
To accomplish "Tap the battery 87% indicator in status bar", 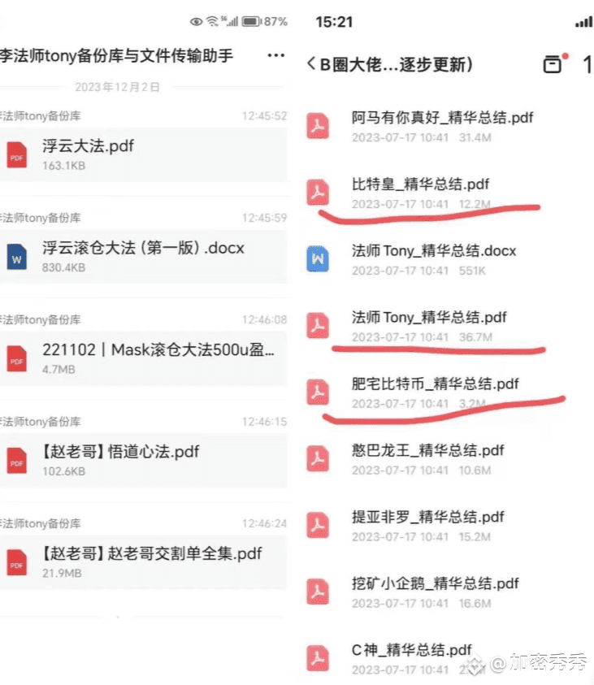I will coord(265,21).
